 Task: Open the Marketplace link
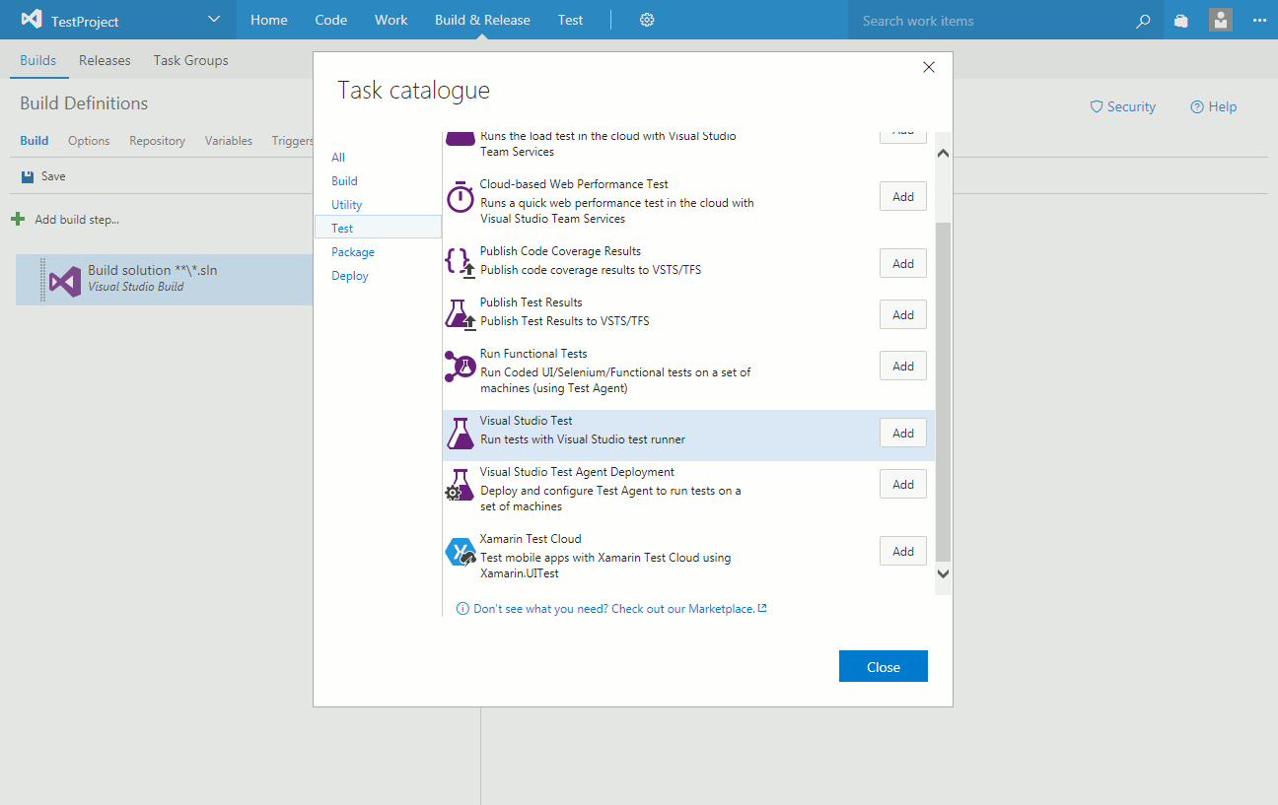point(613,609)
